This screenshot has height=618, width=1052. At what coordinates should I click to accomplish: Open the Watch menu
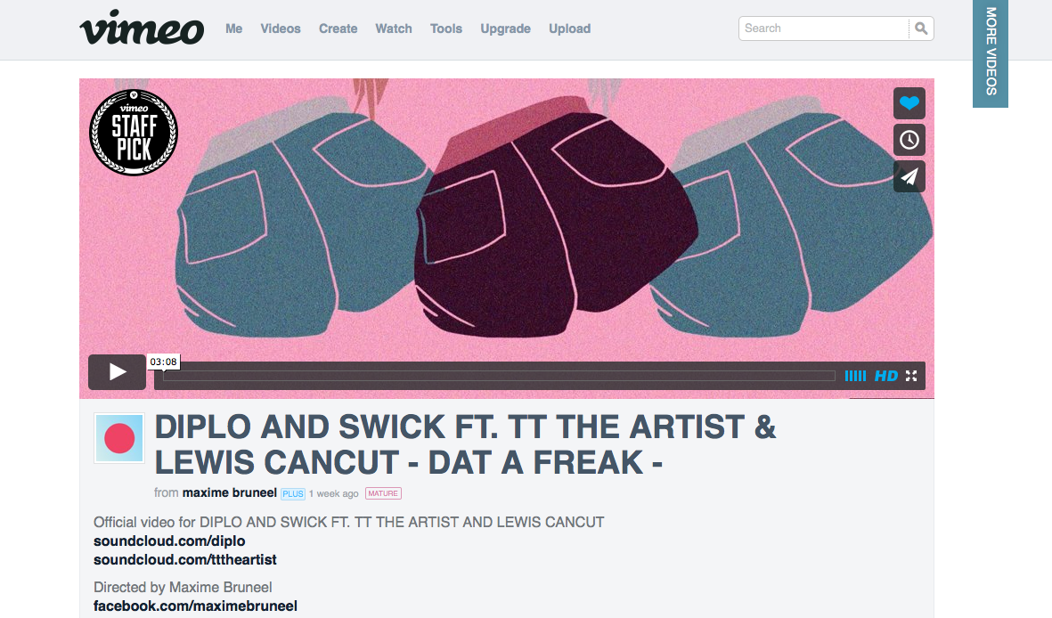[394, 28]
